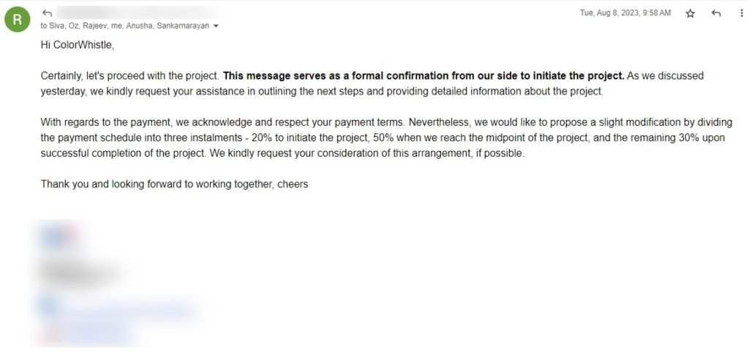Click the small reply arrow before sender name
Viewport: 749px width, 352px height.
(x=47, y=13)
